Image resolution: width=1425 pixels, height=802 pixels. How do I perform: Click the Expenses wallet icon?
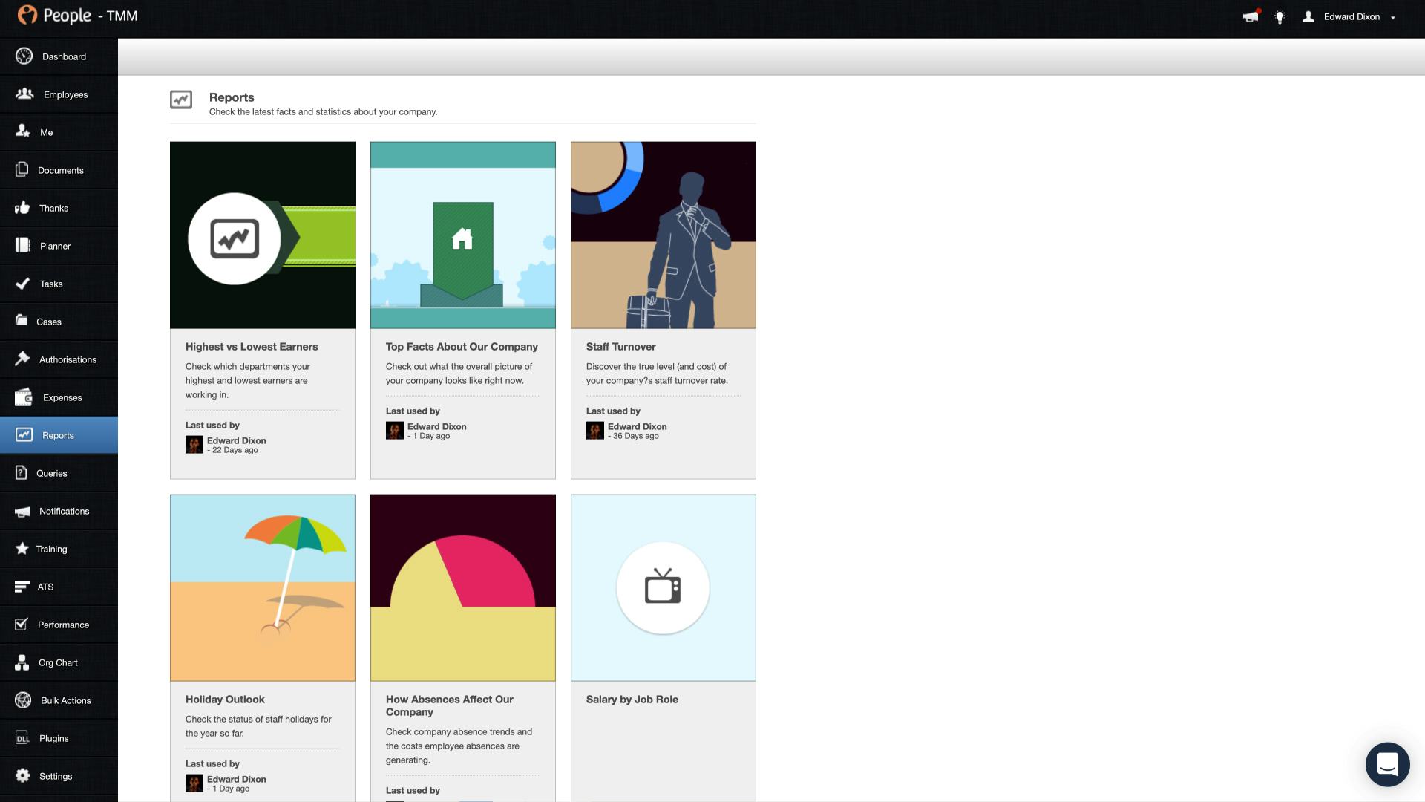[24, 397]
